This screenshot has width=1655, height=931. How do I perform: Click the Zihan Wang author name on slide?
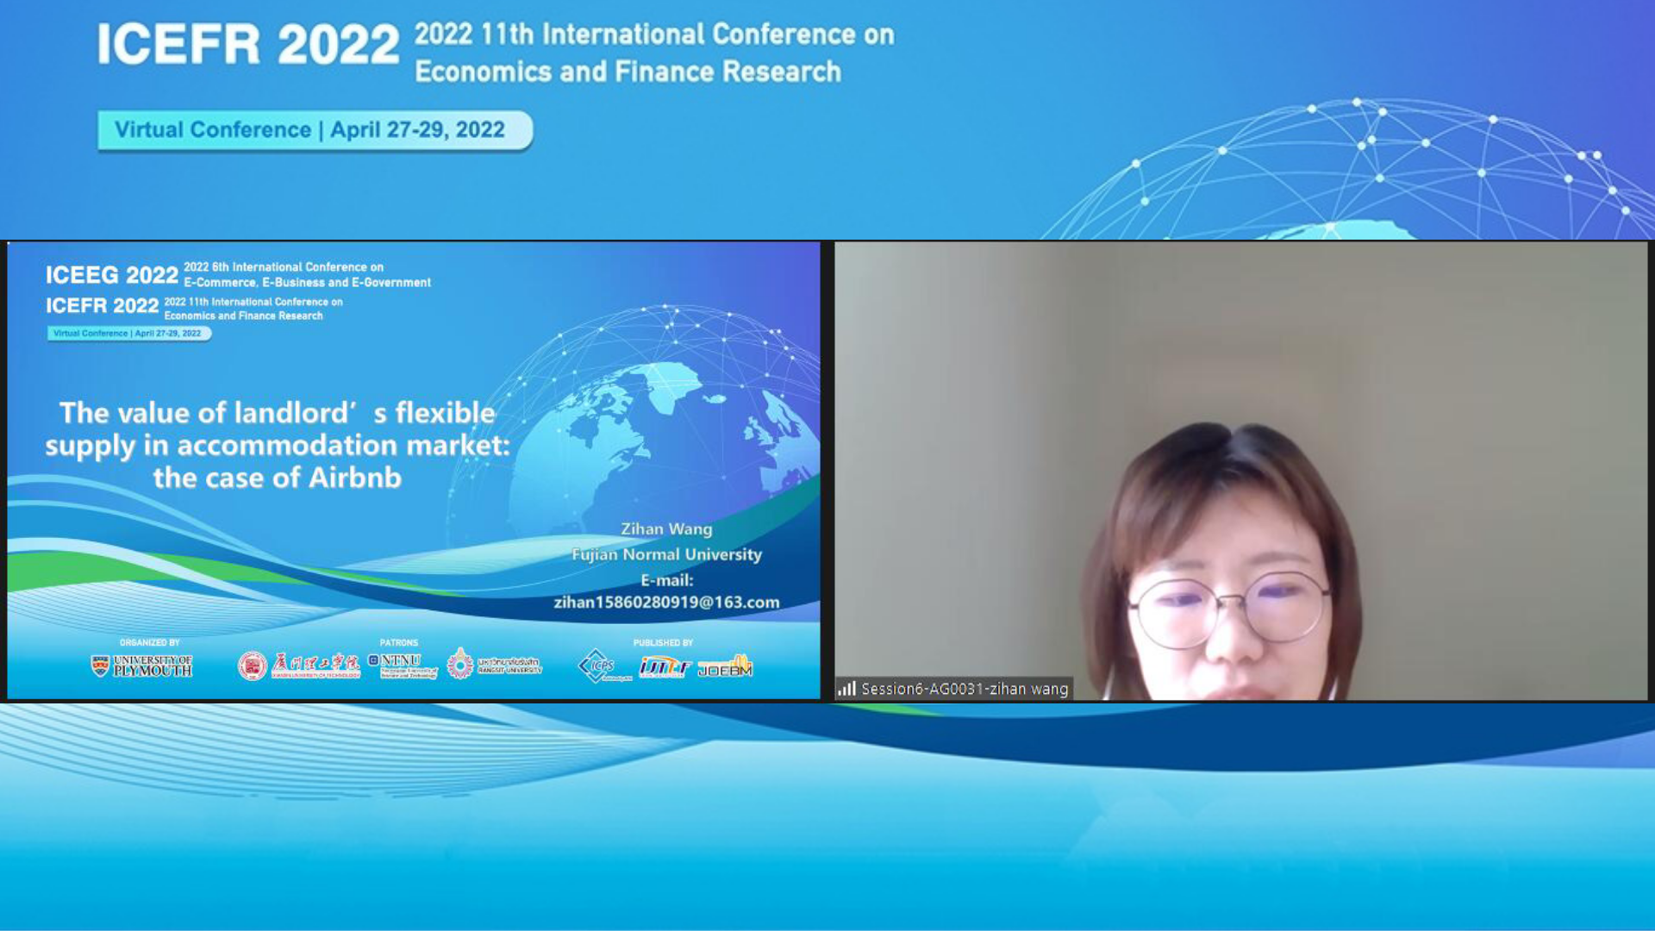click(666, 528)
